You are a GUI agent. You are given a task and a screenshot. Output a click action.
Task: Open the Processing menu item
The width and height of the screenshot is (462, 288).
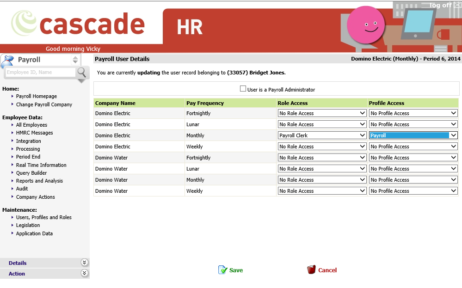pyautogui.click(x=28, y=149)
